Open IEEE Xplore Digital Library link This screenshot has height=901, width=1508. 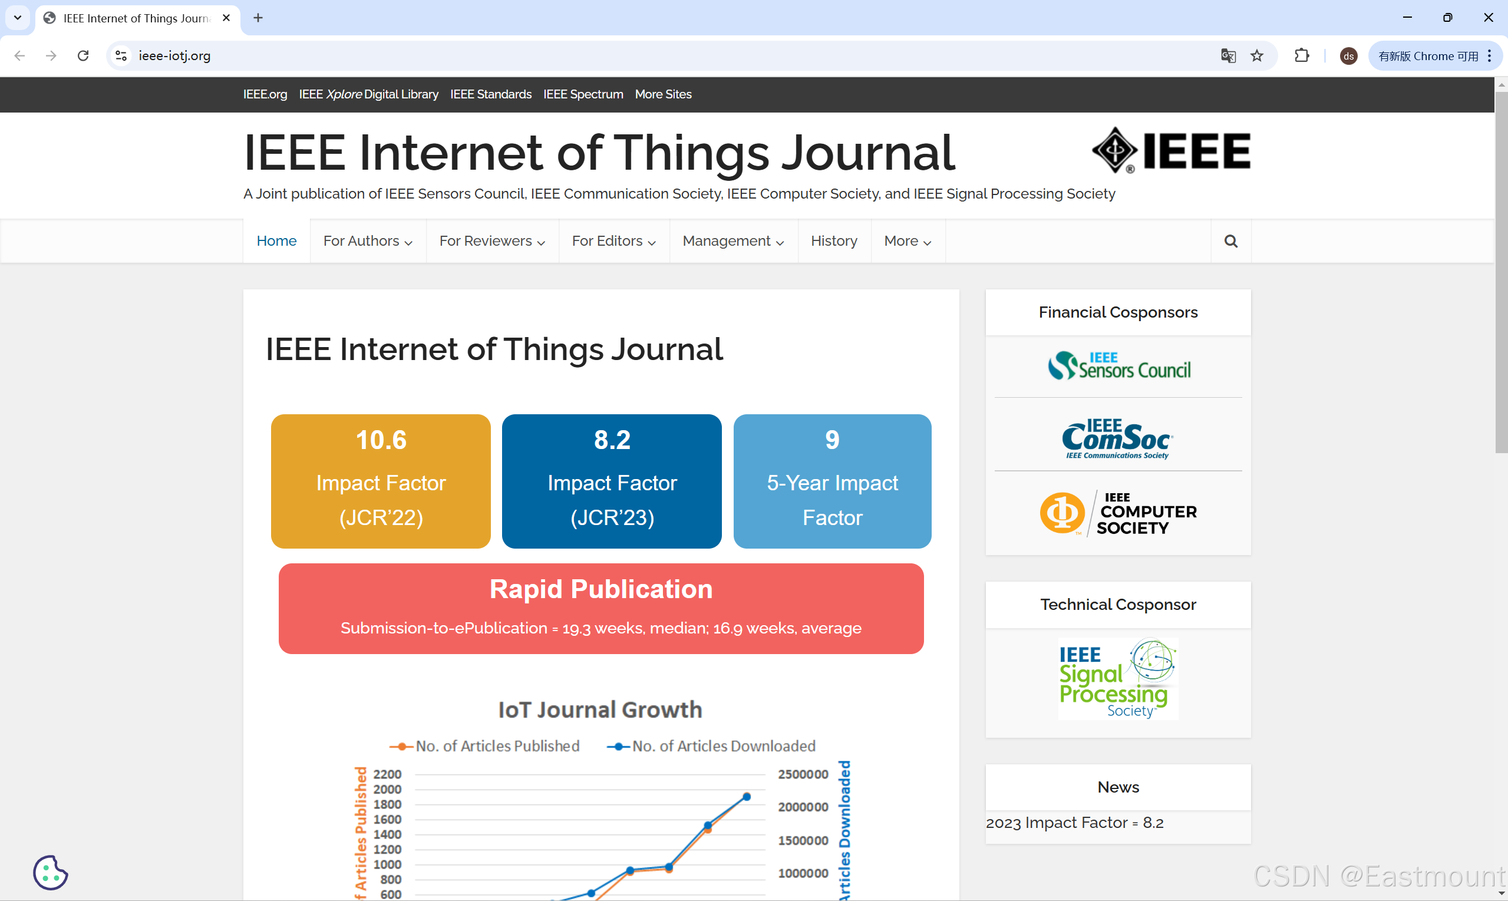point(368,94)
